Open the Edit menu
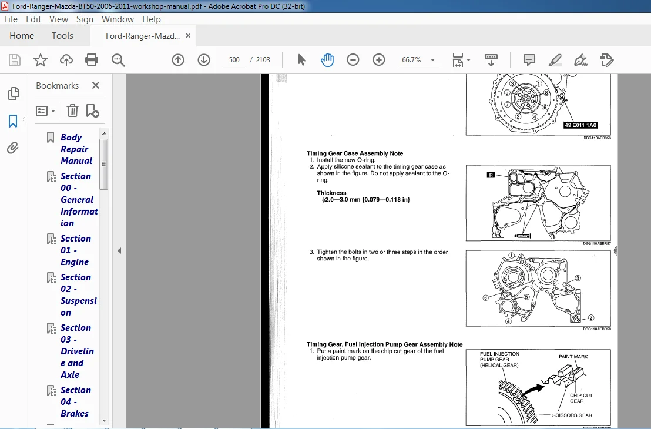 click(x=33, y=19)
